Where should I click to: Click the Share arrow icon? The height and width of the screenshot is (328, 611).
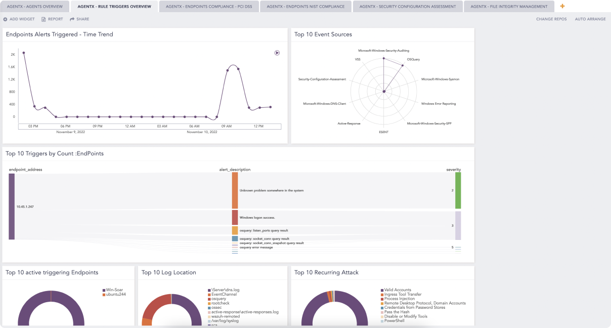[x=72, y=19]
